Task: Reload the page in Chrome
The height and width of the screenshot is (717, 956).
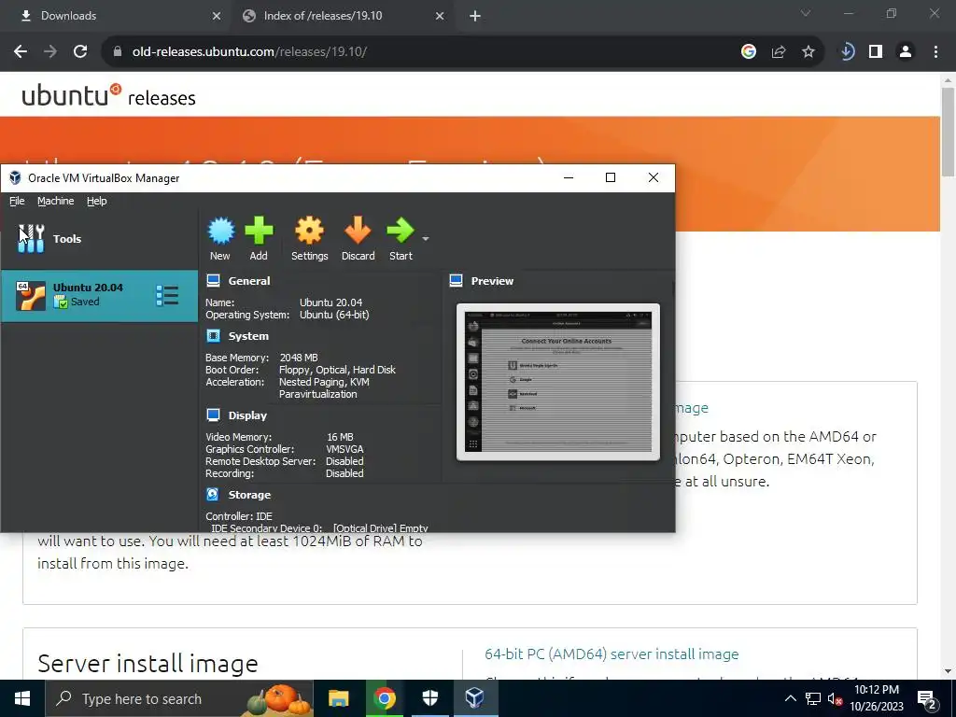Action: (x=80, y=52)
